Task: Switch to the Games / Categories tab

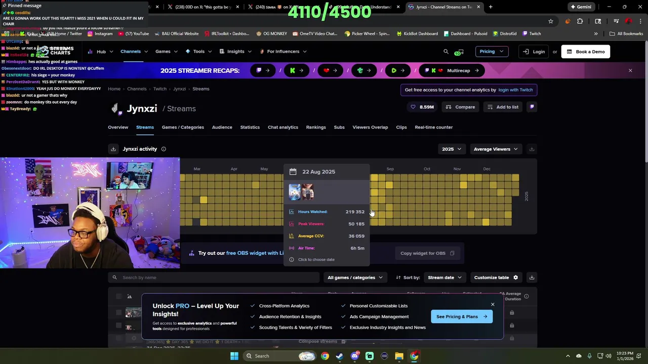Action: pyautogui.click(x=183, y=127)
